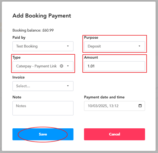Viewport: 158px width, 153px height.
Task: Click the Payment date and time label
Action: click(x=104, y=97)
